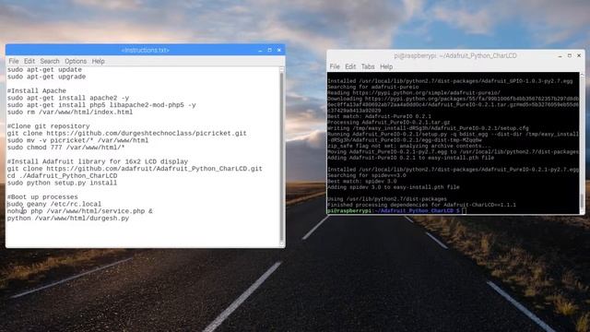Open File menu in terminal window
The height and width of the screenshot is (332, 590).
335,66
